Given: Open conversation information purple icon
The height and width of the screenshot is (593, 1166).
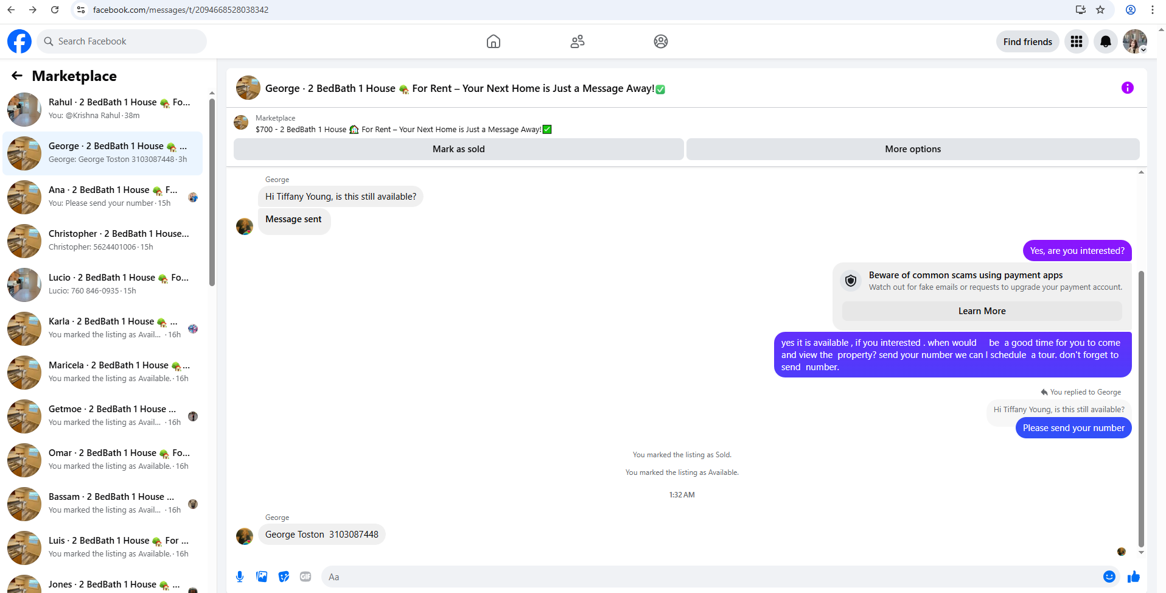Looking at the screenshot, I should (1128, 88).
